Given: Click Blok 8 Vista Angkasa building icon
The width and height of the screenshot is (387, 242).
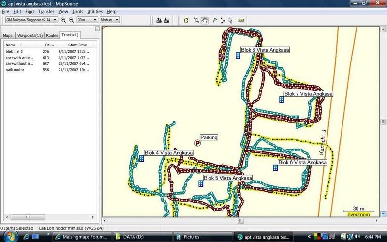Looking at the screenshot, I should 238,56.
